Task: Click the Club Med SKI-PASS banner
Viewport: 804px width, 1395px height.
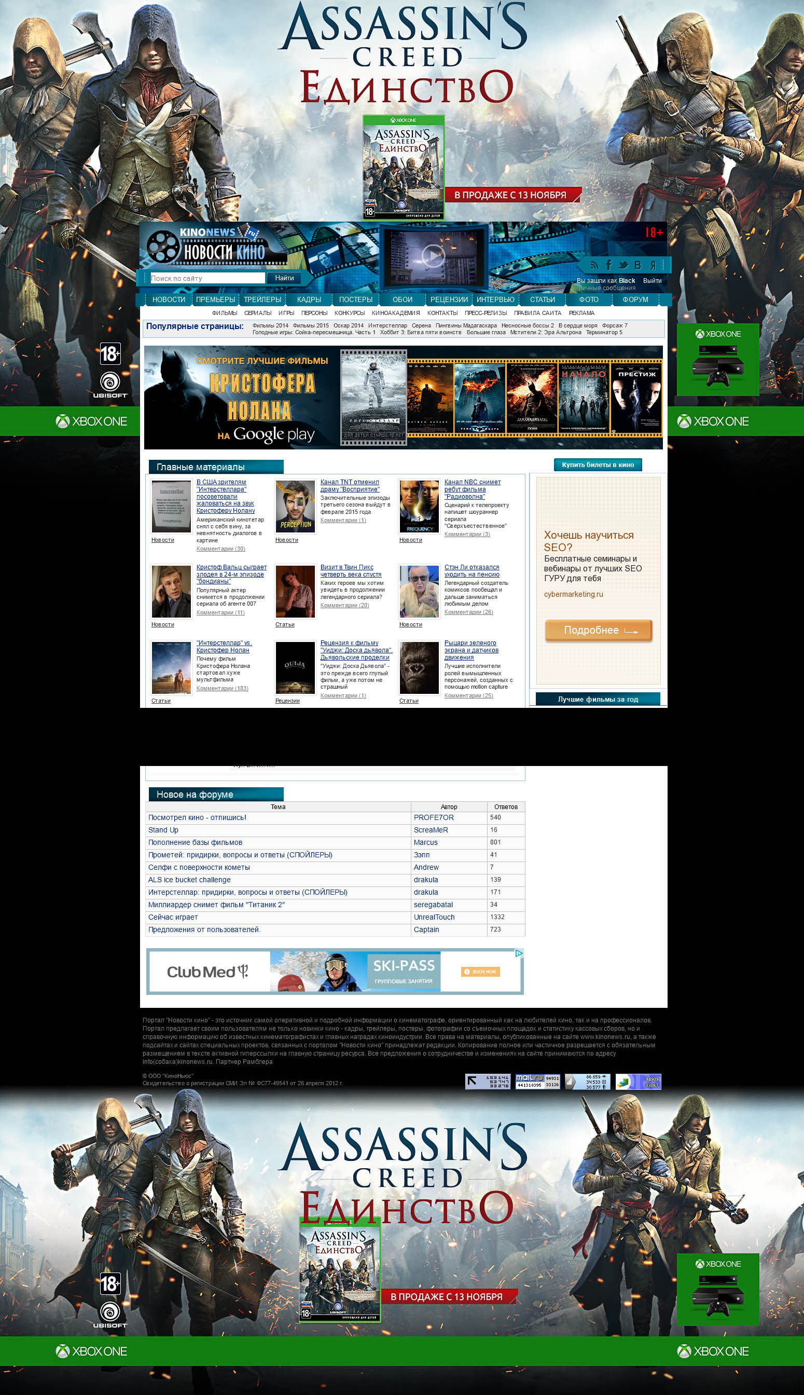Action: coord(335,971)
